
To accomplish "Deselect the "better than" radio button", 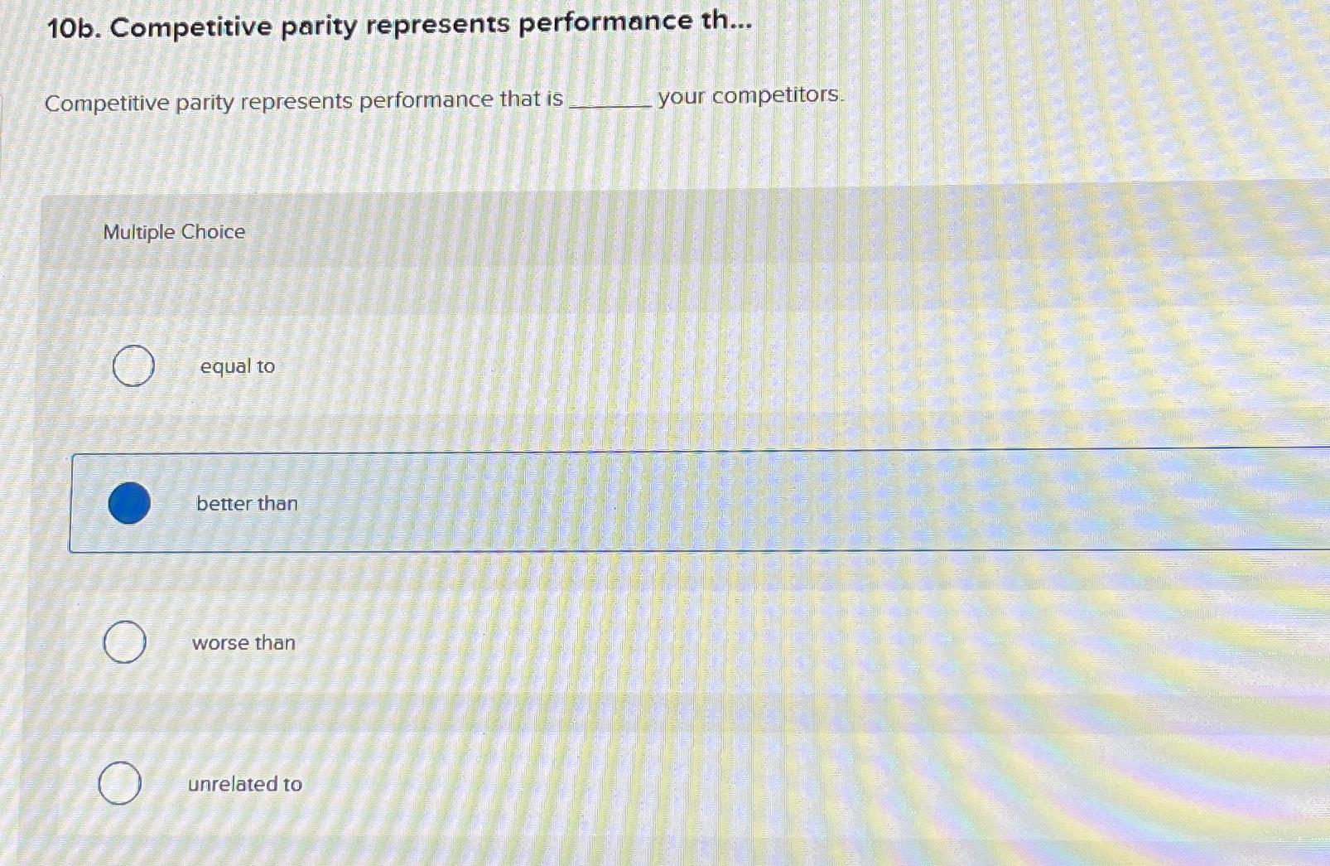I will point(130,504).
